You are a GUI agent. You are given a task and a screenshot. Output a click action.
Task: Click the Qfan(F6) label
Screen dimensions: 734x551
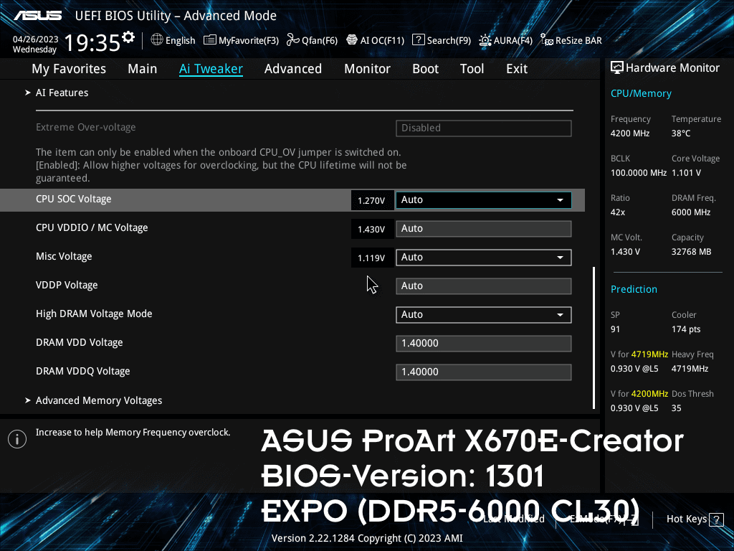pos(320,41)
